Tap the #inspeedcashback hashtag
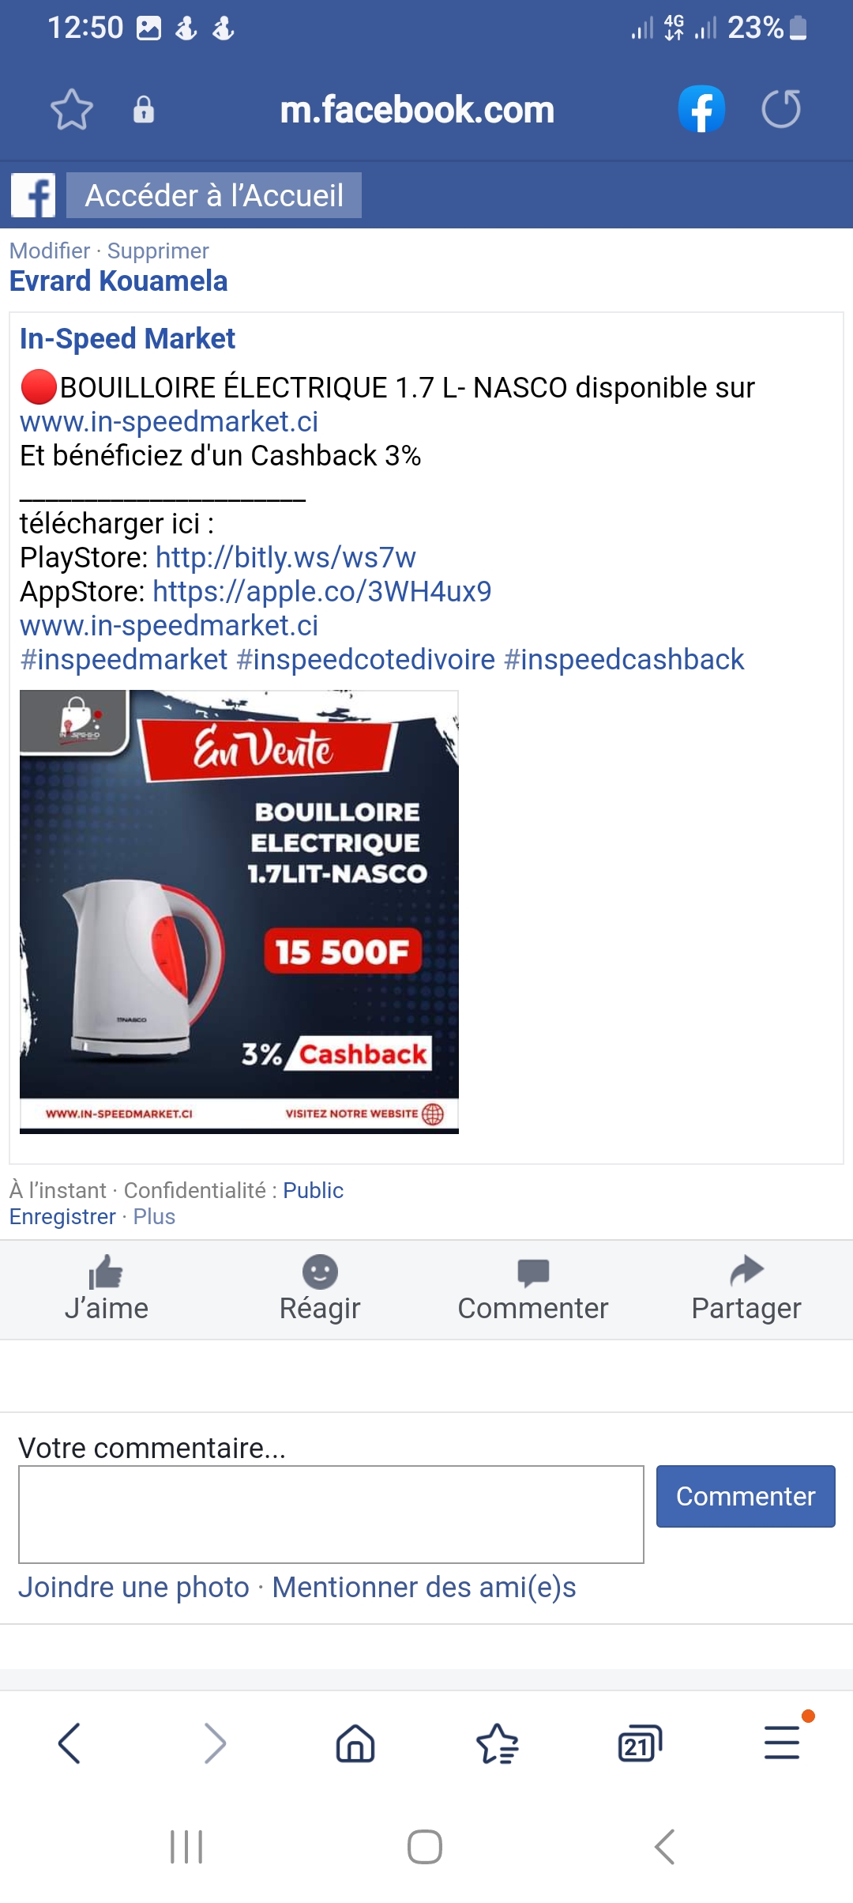 tap(624, 660)
